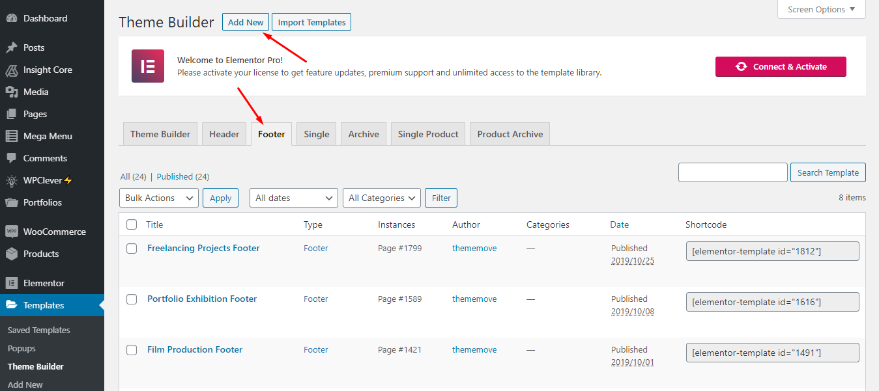
Task: Switch to the Product Archive tab
Action: 510,134
